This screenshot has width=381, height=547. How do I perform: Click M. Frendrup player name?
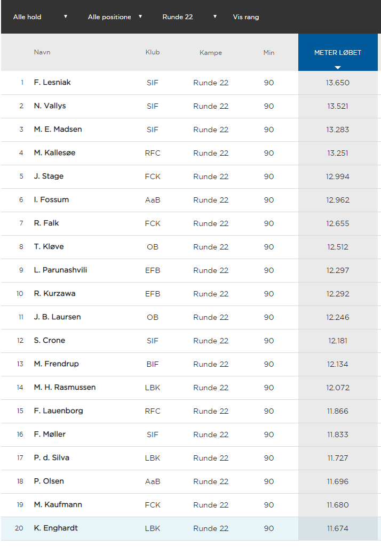click(56, 364)
